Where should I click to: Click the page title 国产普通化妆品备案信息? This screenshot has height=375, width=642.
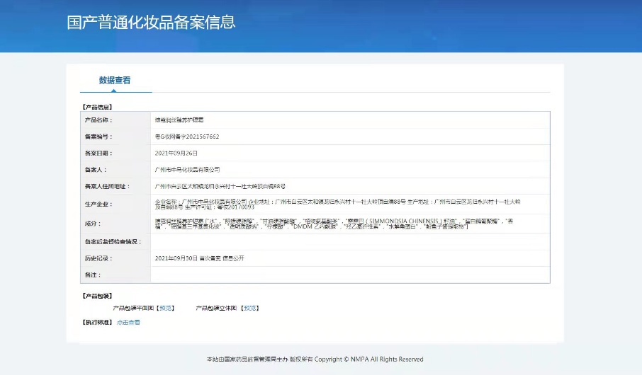point(151,22)
